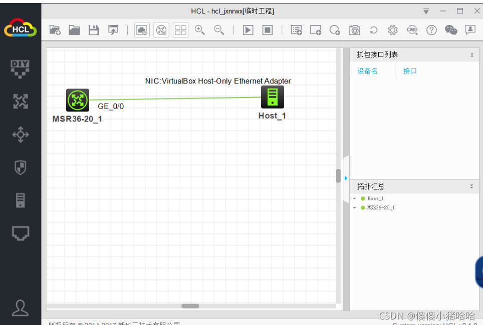Open the WeChat contact icon
The height and width of the screenshot is (325, 483).
[451, 30]
